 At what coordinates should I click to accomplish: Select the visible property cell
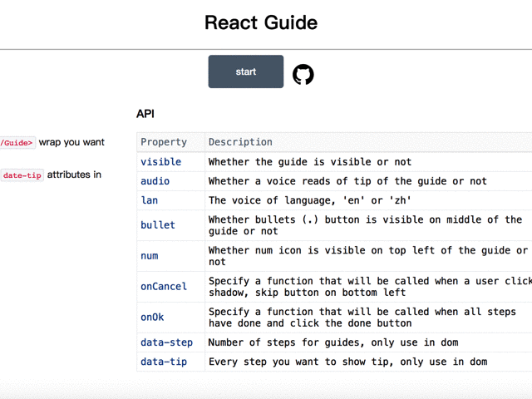161,162
